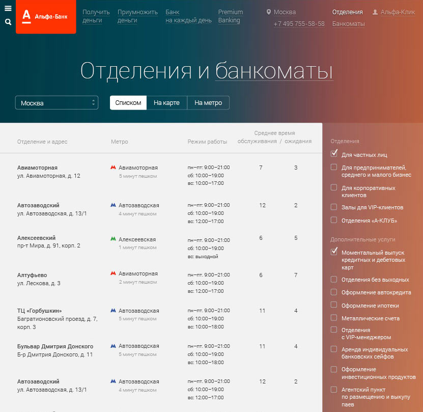Uncheck «Моментальный выпуск кредитных и дебетовых карт»
423x412 pixels.
pos(334,251)
